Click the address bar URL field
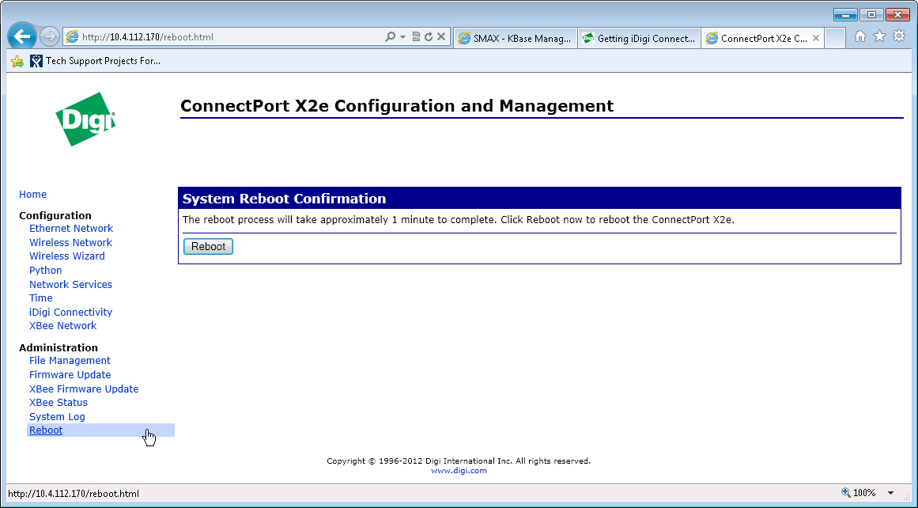Screen dimensions: 918x508 tap(229, 37)
